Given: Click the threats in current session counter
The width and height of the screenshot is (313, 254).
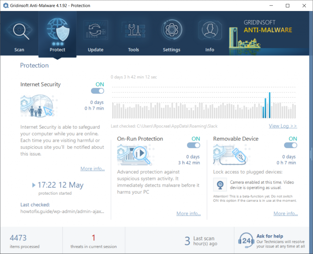Looking at the screenshot, I should point(94,241).
